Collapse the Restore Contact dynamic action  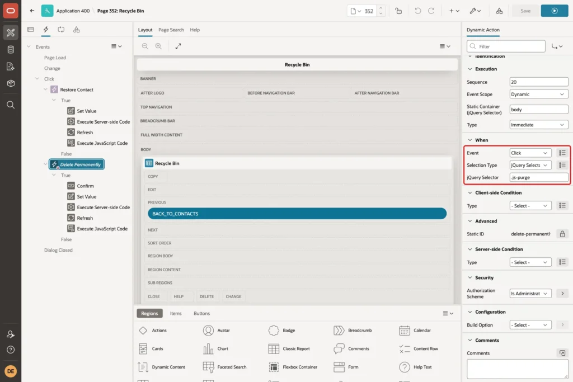(x=45, y=89)
